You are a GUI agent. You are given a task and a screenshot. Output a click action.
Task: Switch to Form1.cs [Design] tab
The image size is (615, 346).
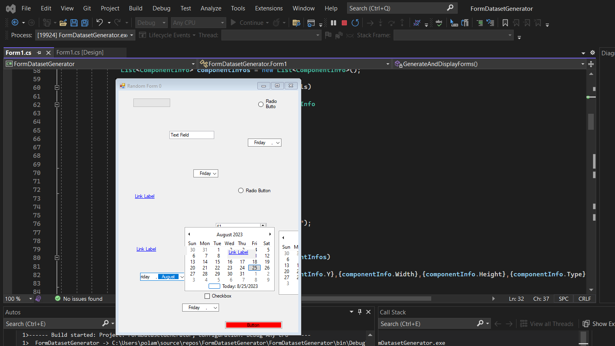(80, 52)
